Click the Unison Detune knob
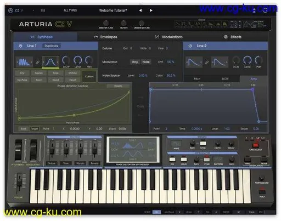Viewport: 281px width, 221px height. tap(142, 23)
